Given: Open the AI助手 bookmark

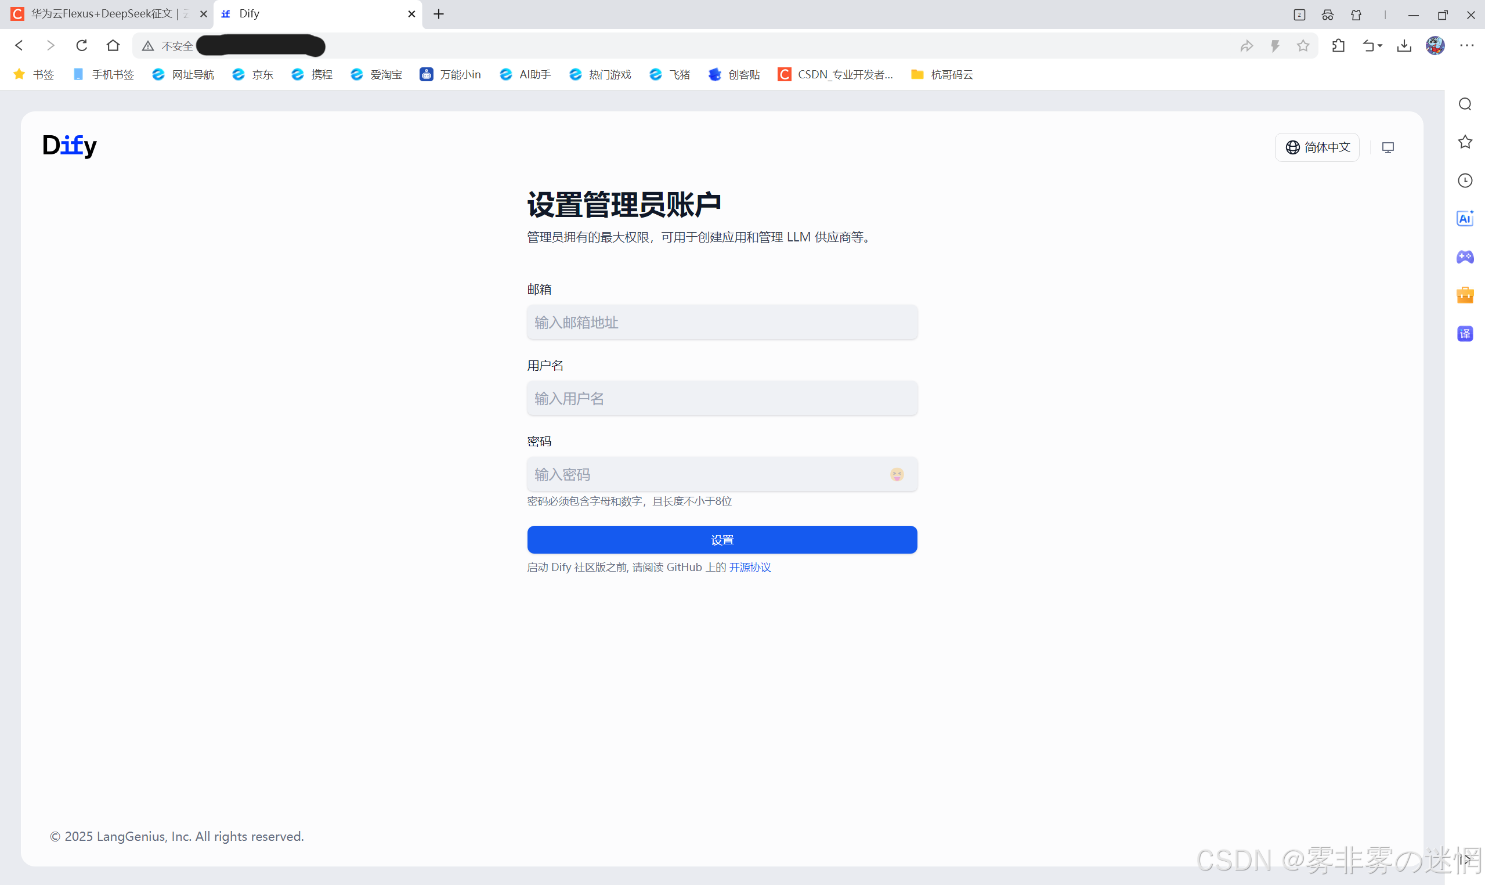Looking at the screenshot, I should (525, 74).
